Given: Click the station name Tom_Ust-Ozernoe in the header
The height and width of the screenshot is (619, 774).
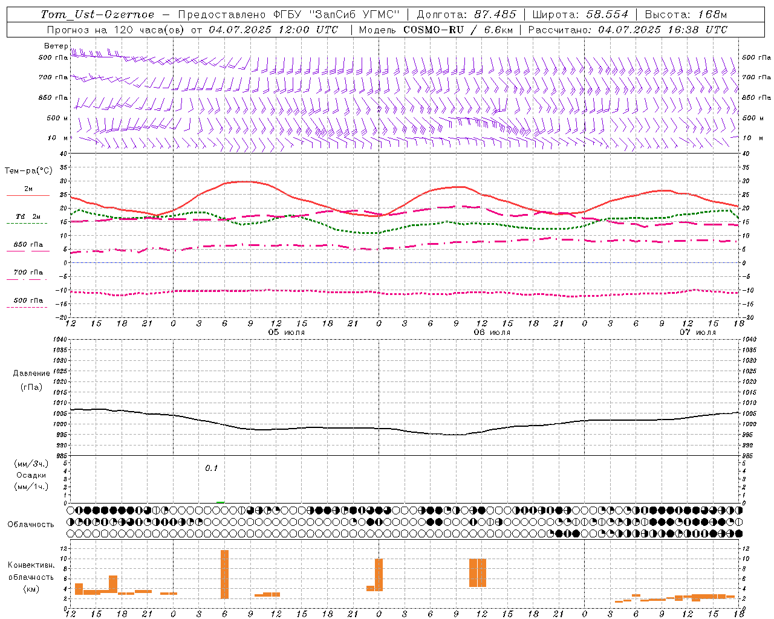Looking at the screenshot, I should coord(97,15).
